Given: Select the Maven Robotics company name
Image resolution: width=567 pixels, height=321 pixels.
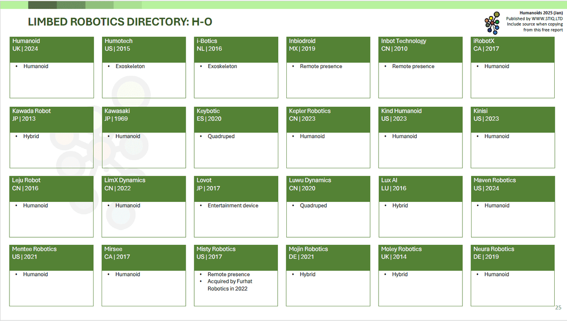Looking at the screenshot, I should click(495, 181).
